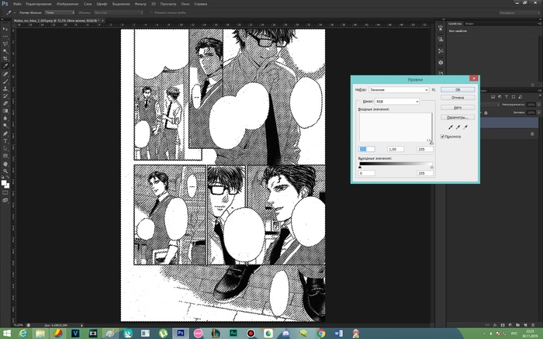
Task: Pick the gray point eyedropper in Levels
Action: [x=458, y=127]
